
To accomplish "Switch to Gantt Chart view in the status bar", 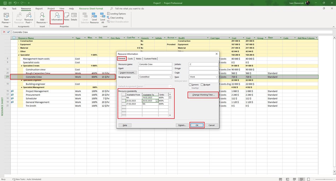I will pos(280,179).
